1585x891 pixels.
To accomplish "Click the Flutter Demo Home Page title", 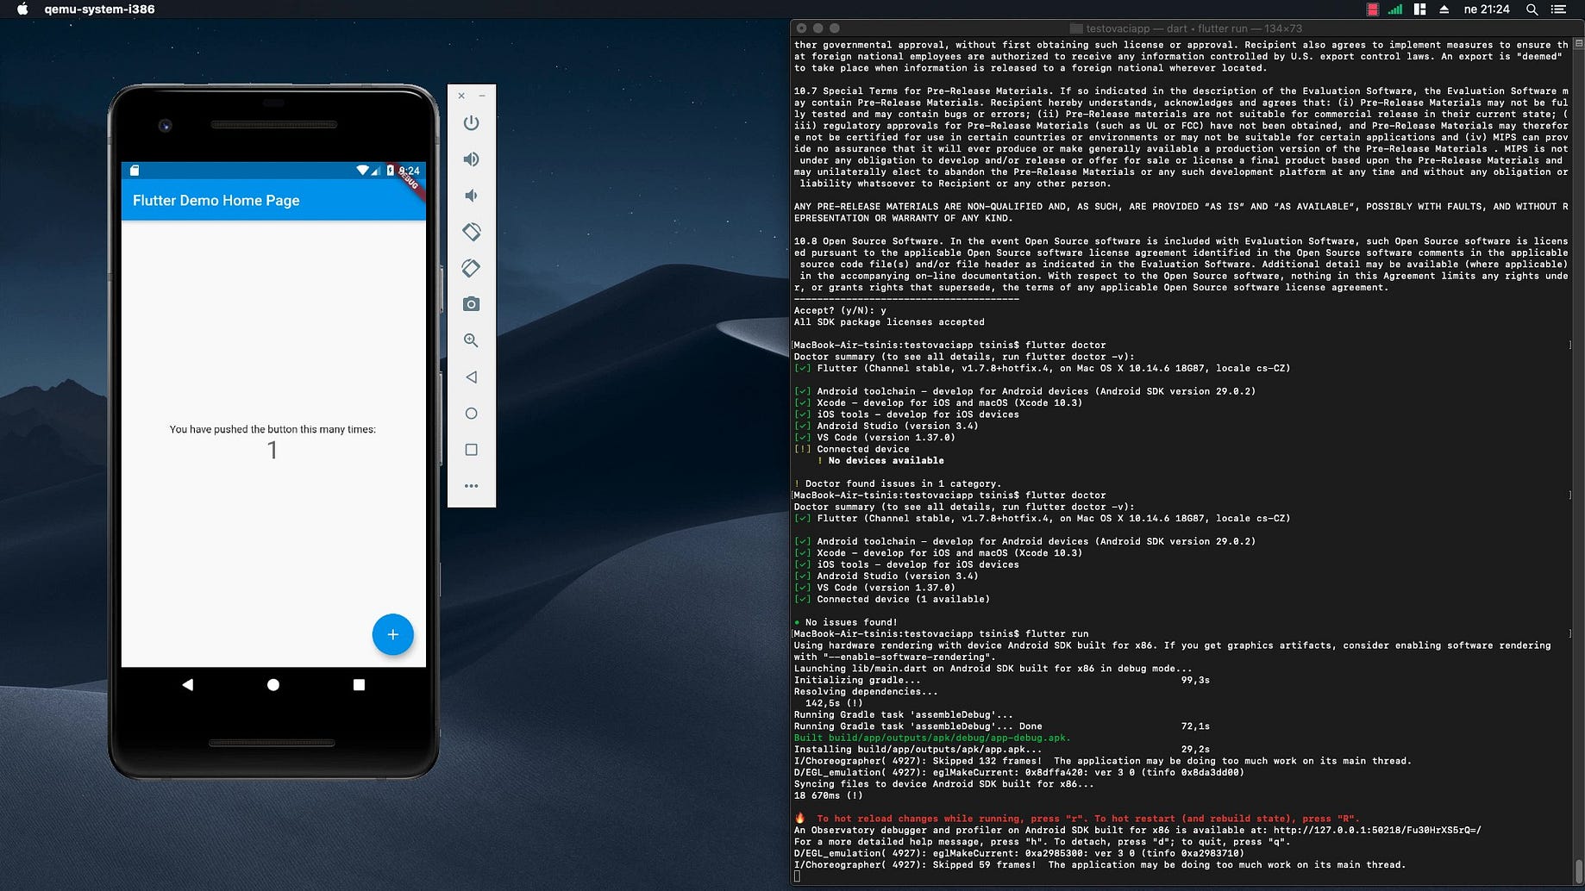I will pyautogui.click(x=216, y=200).
